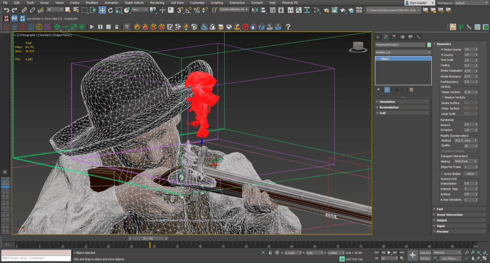
Task: Expand the Scene Interaction rollout
Action: [x=460, y=215]
